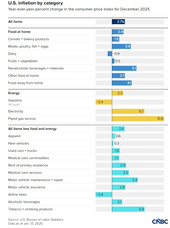Click the U.S. Bureau of Labor Statistics source line
170x228 pixels.
[36, 220]
